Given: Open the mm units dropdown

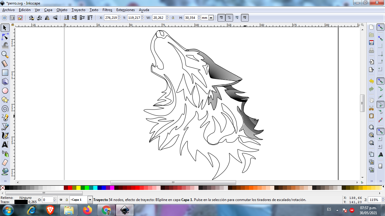Looking at the screenshot, I should (x=211, y=18).
